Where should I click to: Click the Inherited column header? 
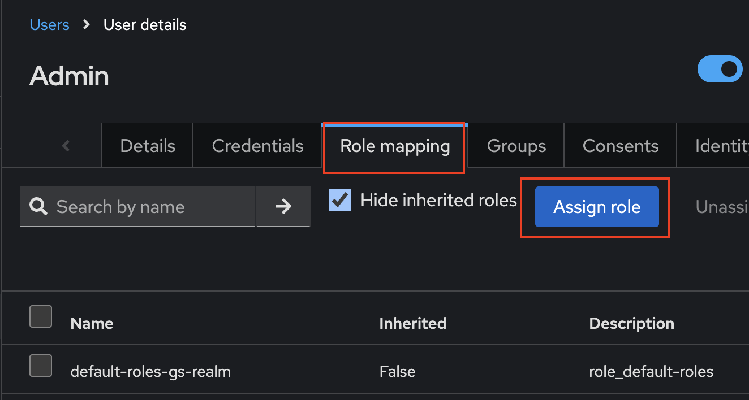[412, 323]
